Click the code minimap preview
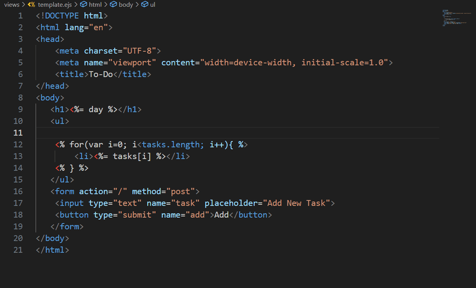This screenshot has width=476, height=288. click(456, 18)
